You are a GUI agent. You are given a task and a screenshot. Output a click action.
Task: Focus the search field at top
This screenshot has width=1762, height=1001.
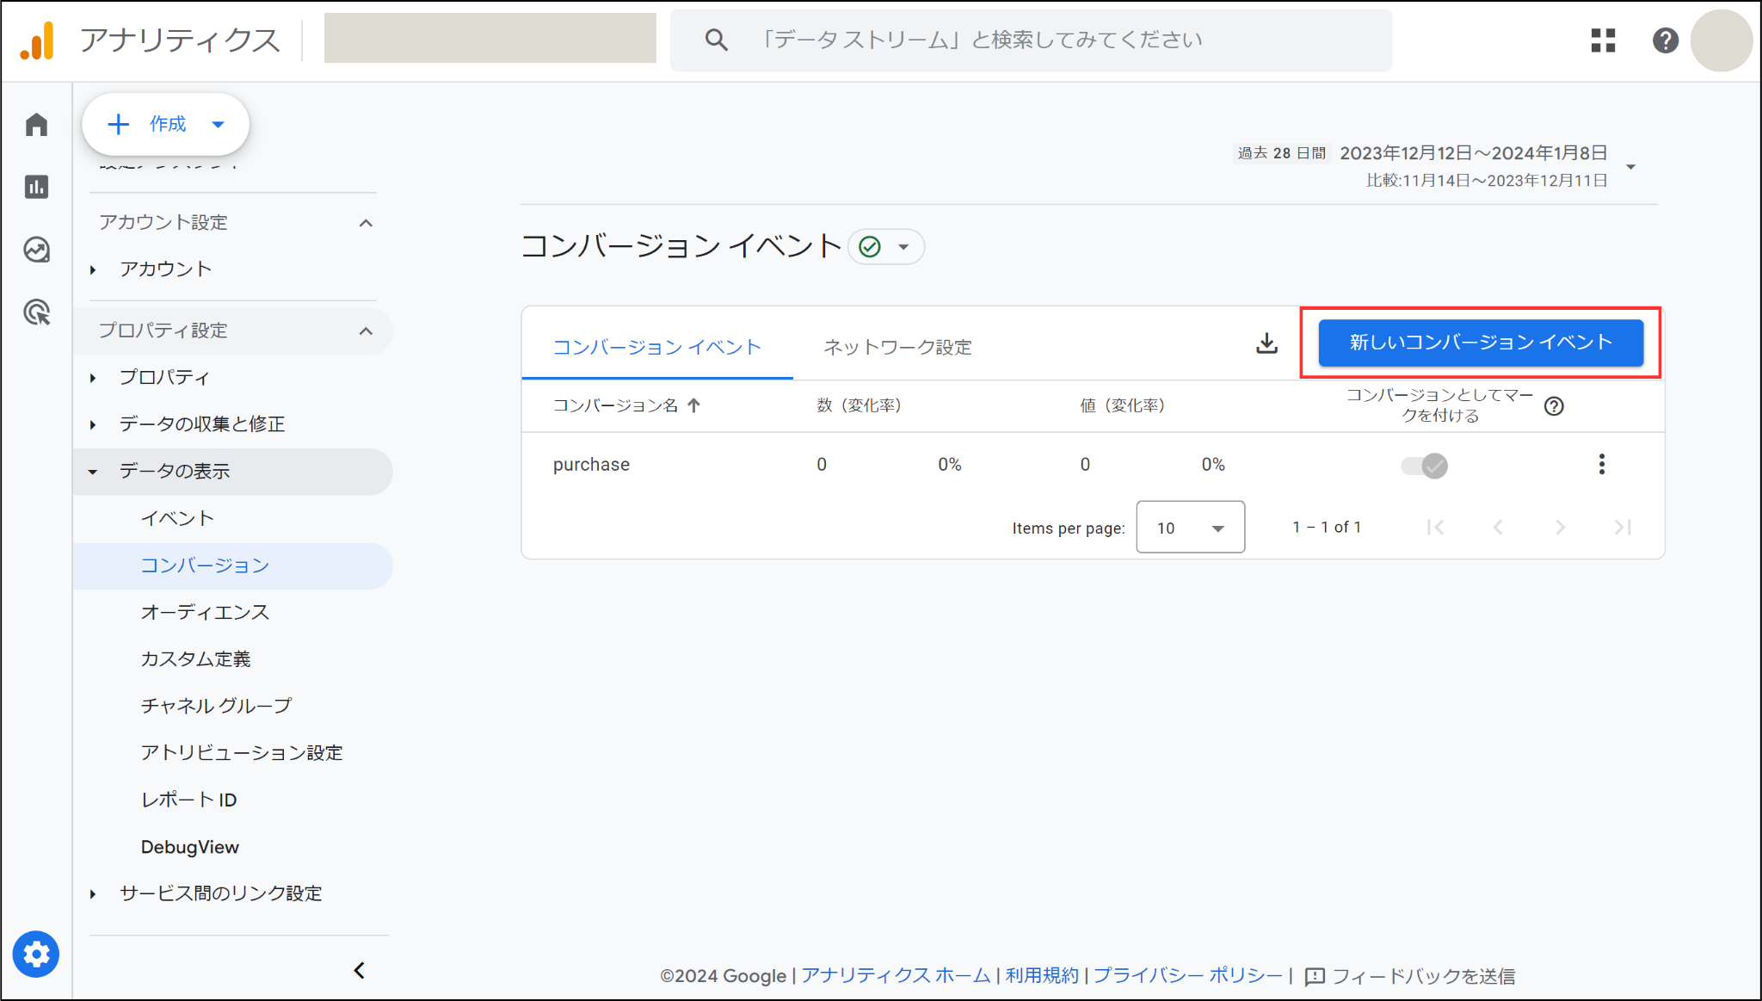1031,40
